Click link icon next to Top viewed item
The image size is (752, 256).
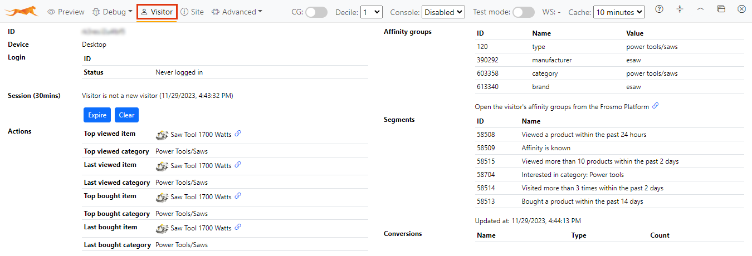click(238, 134)
